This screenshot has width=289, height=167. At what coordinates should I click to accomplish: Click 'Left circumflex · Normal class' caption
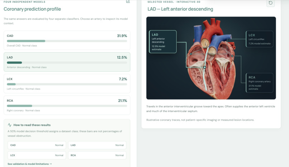tap(23, 89)
